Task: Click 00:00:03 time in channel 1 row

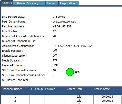Action: [107, 97]
